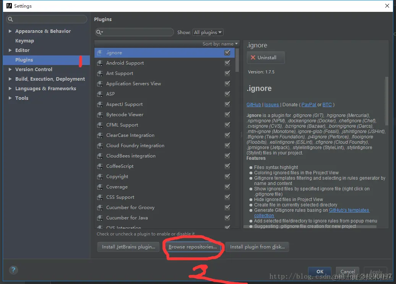The image size is (396, 284).
Task: Click the Copyright plugin icon
Action: coord(100,177)
